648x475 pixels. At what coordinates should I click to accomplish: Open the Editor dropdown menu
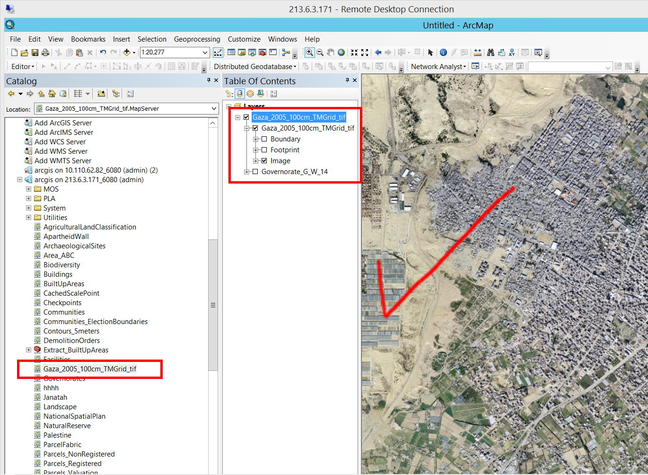tap(23, 67)
